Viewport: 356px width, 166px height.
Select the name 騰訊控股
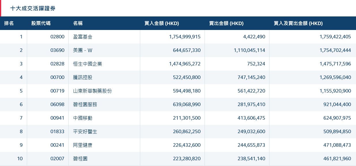[83, 78]
